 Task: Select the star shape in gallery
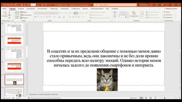[x=126, y=17]
